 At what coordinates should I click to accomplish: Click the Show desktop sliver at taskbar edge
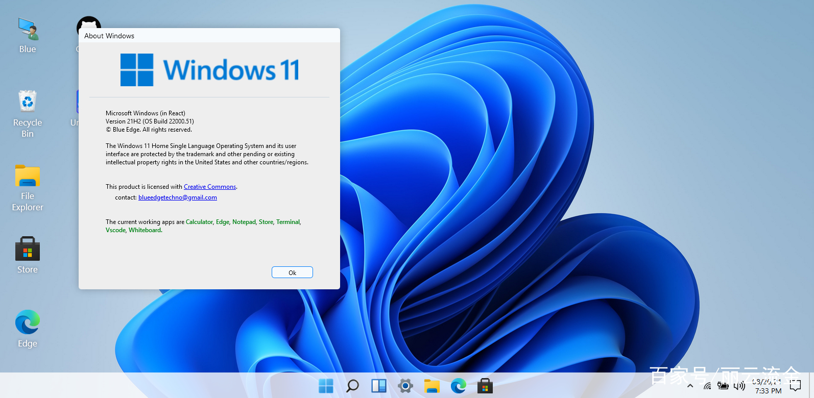pos(811,386)
